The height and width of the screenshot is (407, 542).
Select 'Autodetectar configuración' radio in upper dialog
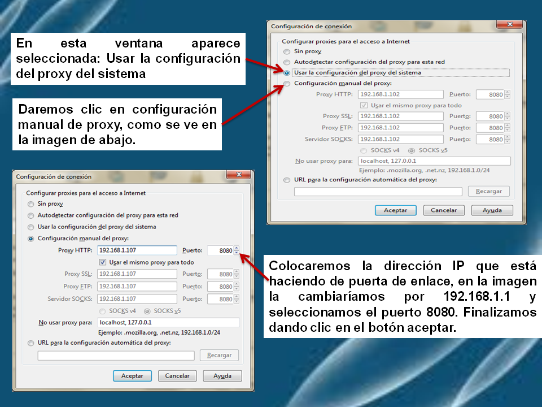click(x=287, y=62)
